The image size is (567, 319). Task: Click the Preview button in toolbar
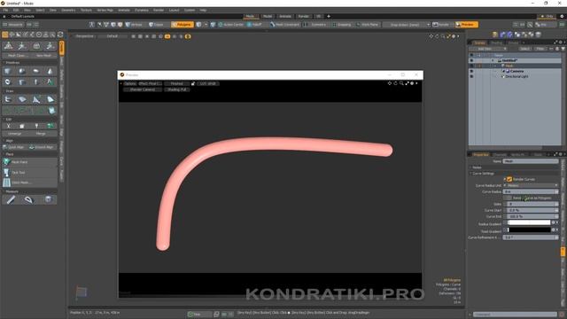pyautogui.click(x=467, y=25)
